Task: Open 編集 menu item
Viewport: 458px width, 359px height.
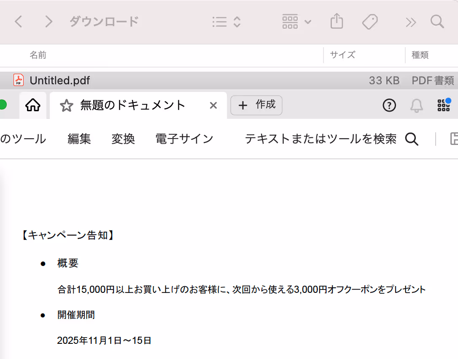Action: (79, 139)
